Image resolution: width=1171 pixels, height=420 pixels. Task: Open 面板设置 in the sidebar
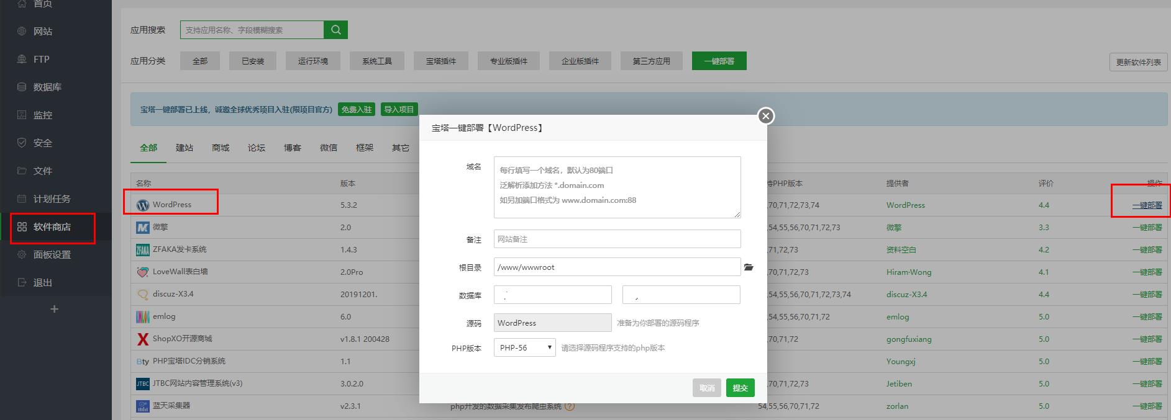[x=56, y=255]
